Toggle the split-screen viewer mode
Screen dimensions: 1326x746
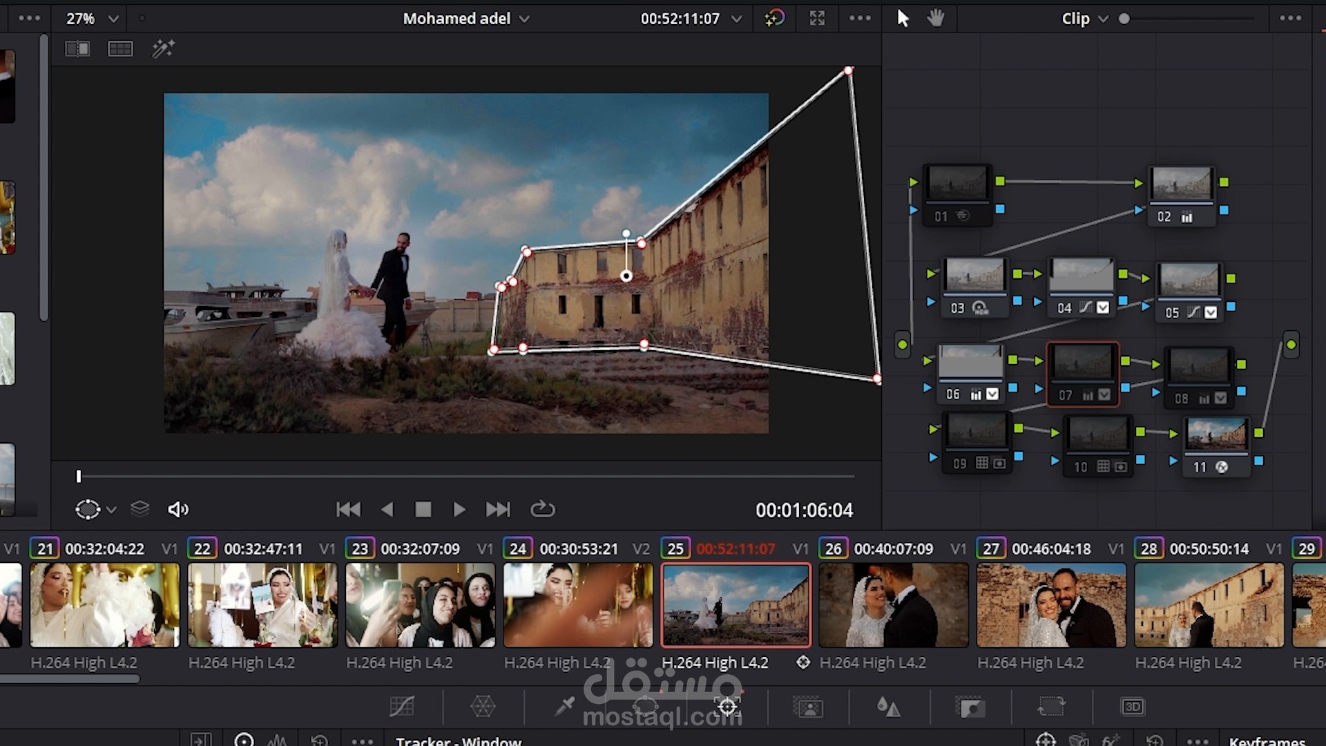click(x=120, y=48)
